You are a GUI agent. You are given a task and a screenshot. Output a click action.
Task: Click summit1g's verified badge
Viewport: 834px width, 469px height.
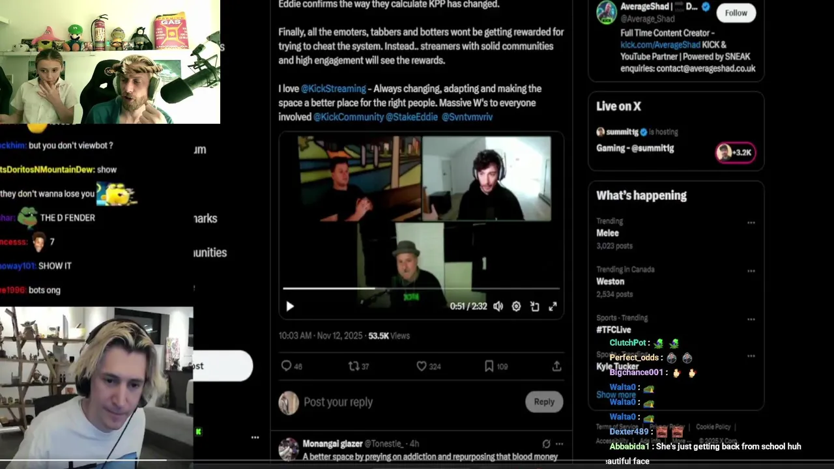(x=644, y=132)
